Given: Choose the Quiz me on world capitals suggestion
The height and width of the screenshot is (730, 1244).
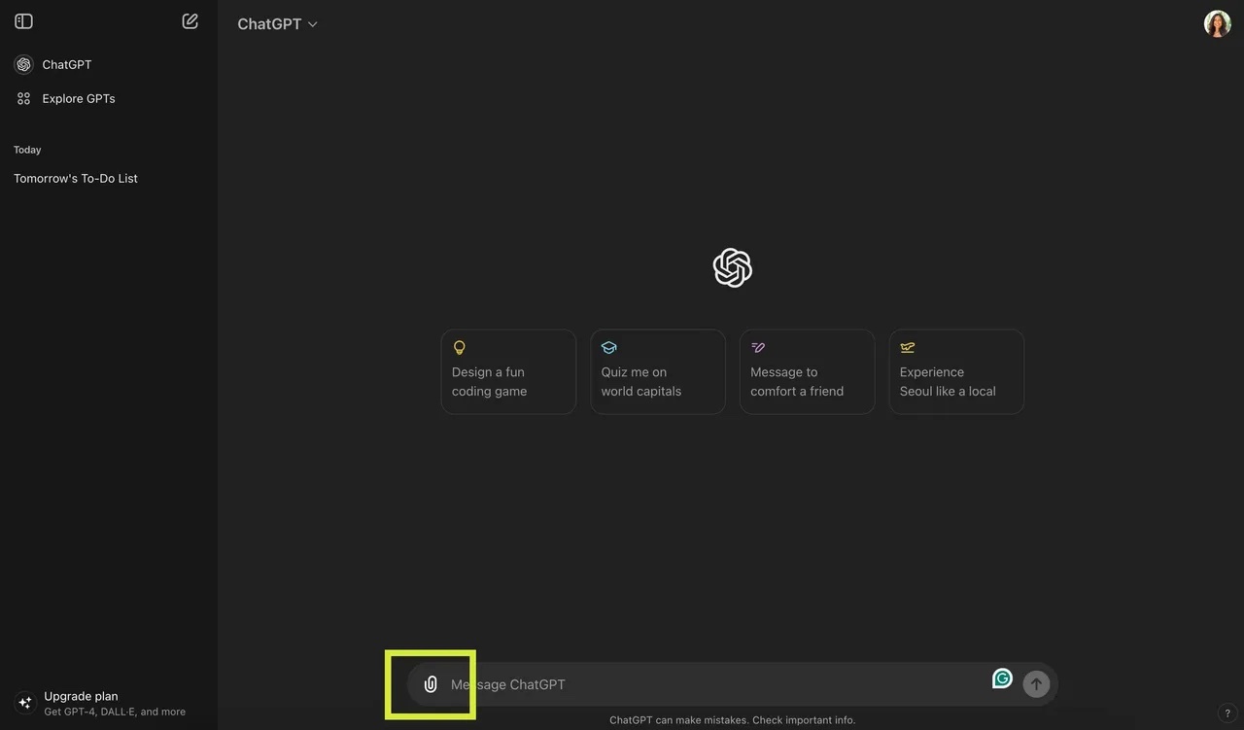Looking at the screenshot, I should tap(658, 371).
